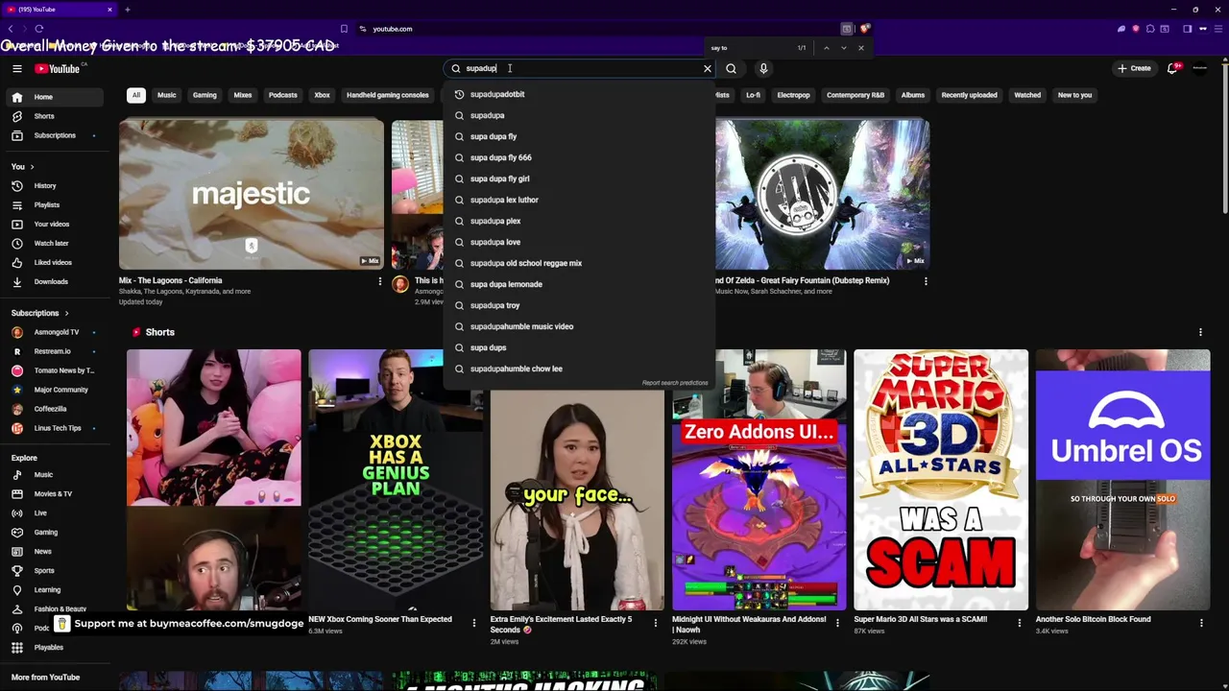The height and width of the screenshot is (691, 1229).
Task: Open Liked videos in the sidebar
Action: [x=55, y=262]
